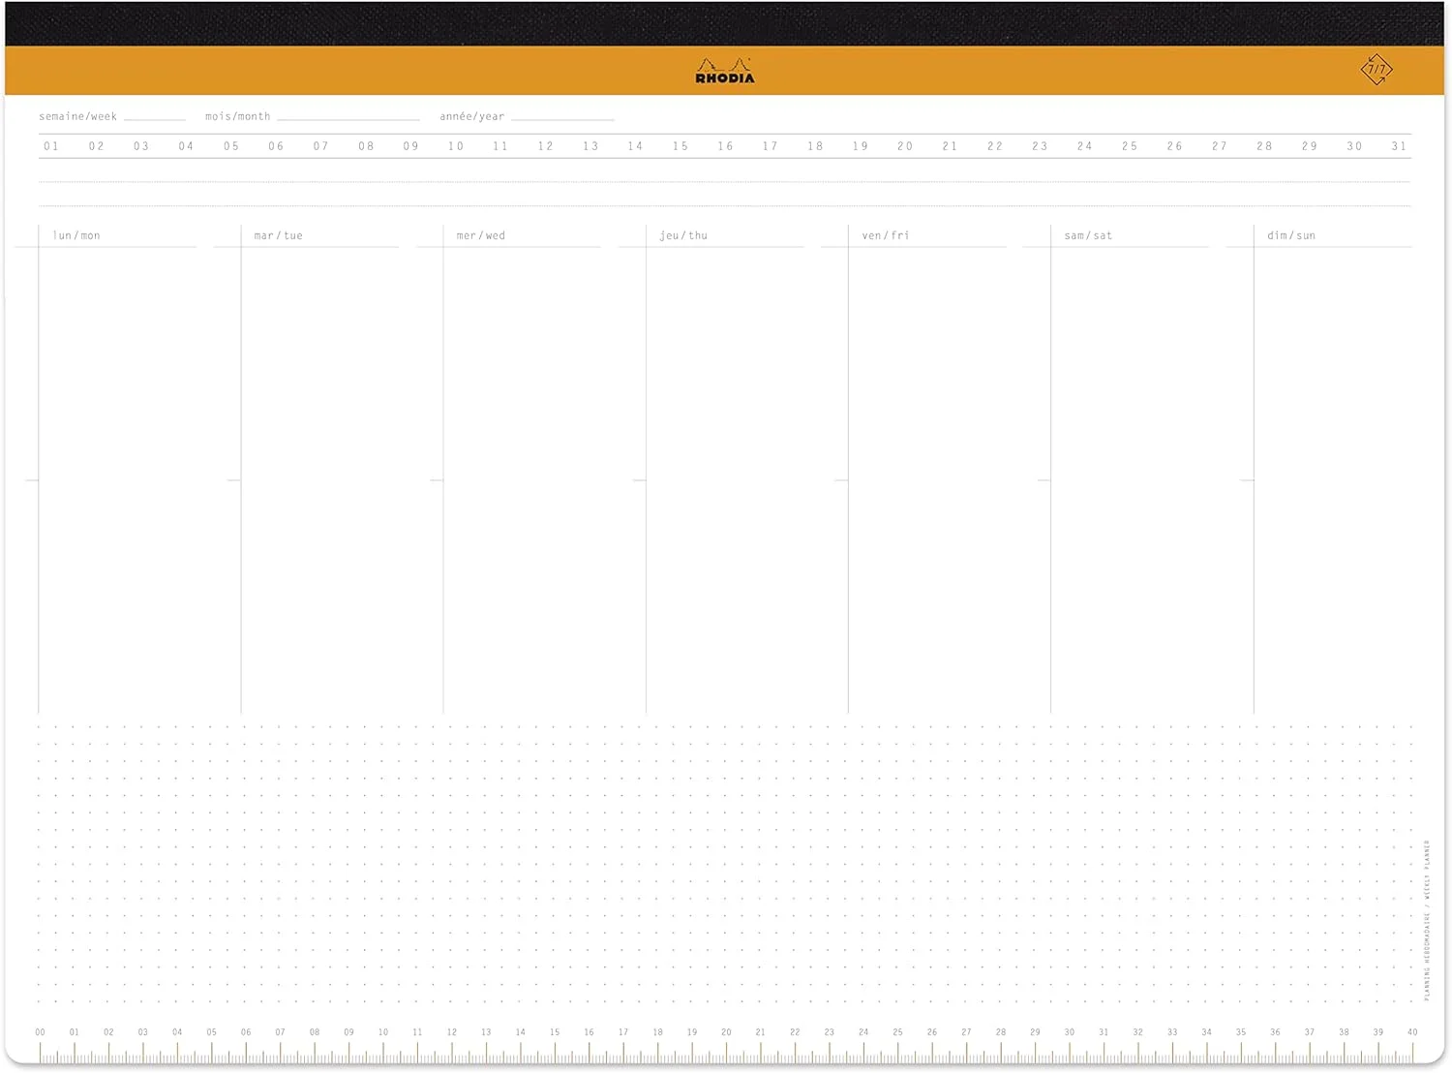Click the 7/7 diamond icon
The width and height of the screenshot is (1452, 1073).
point(1376,70)
